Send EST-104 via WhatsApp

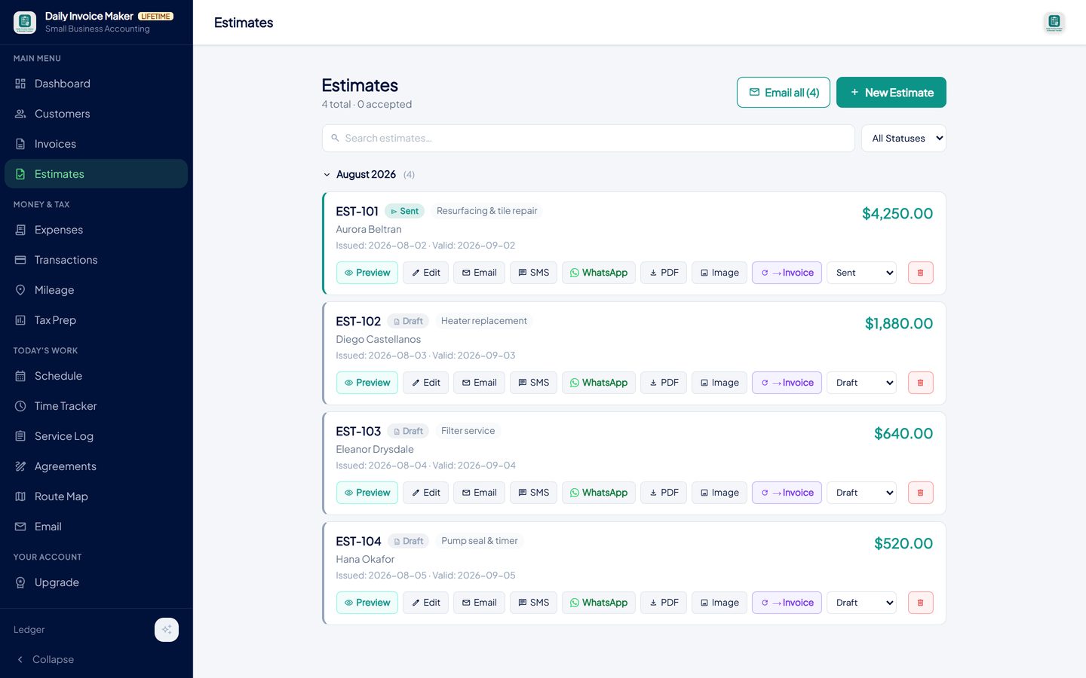599,603
